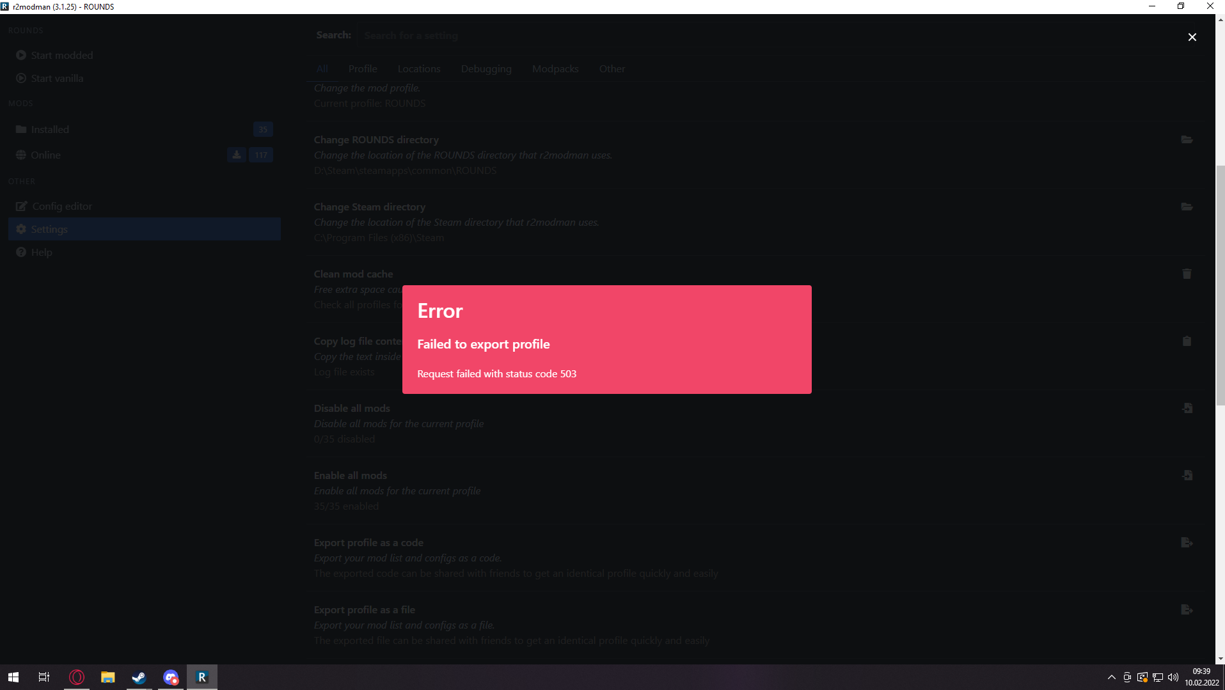Click the 'Failed to export profile' error message
1225x690 pixels.
(x=484, y=344)
